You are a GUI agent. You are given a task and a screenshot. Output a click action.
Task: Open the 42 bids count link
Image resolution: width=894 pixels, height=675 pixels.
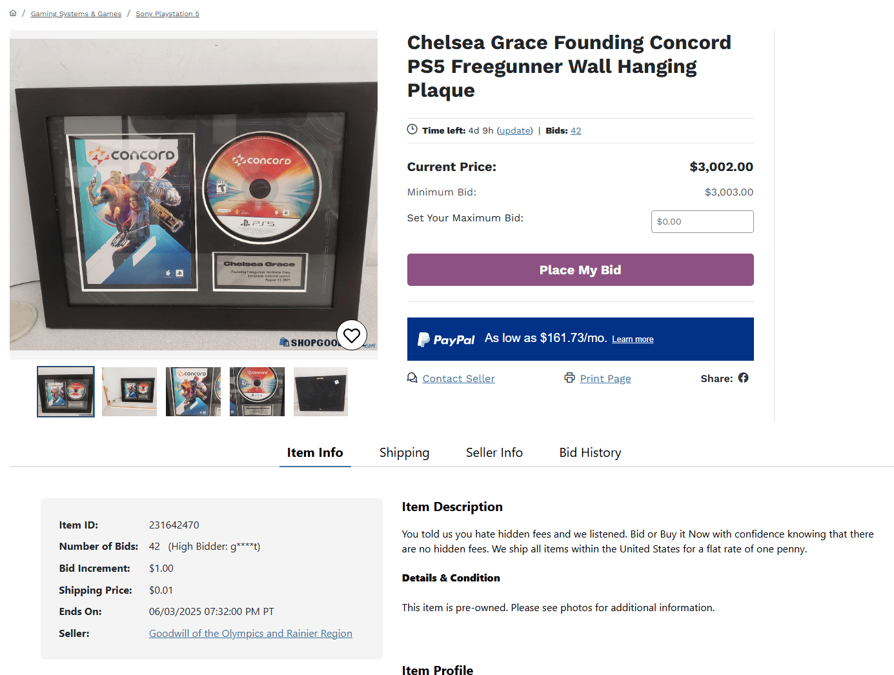(x=576, y=130)
